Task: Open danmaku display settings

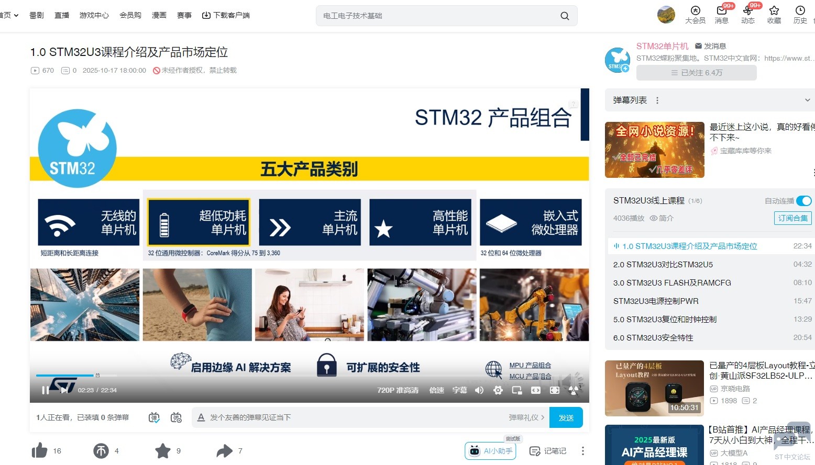Action: pos(177,417)
